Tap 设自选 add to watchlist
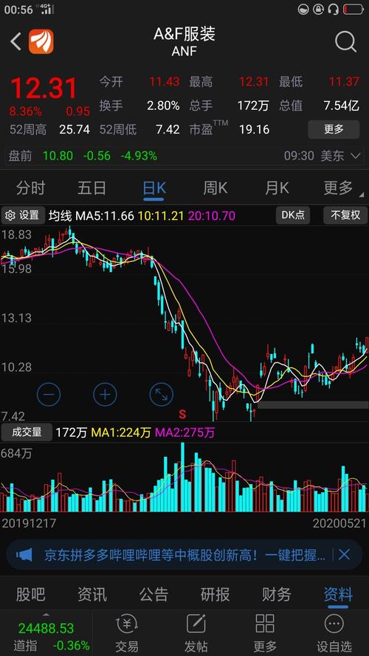This screenshot has width=369, height=656. click(334, 633)
